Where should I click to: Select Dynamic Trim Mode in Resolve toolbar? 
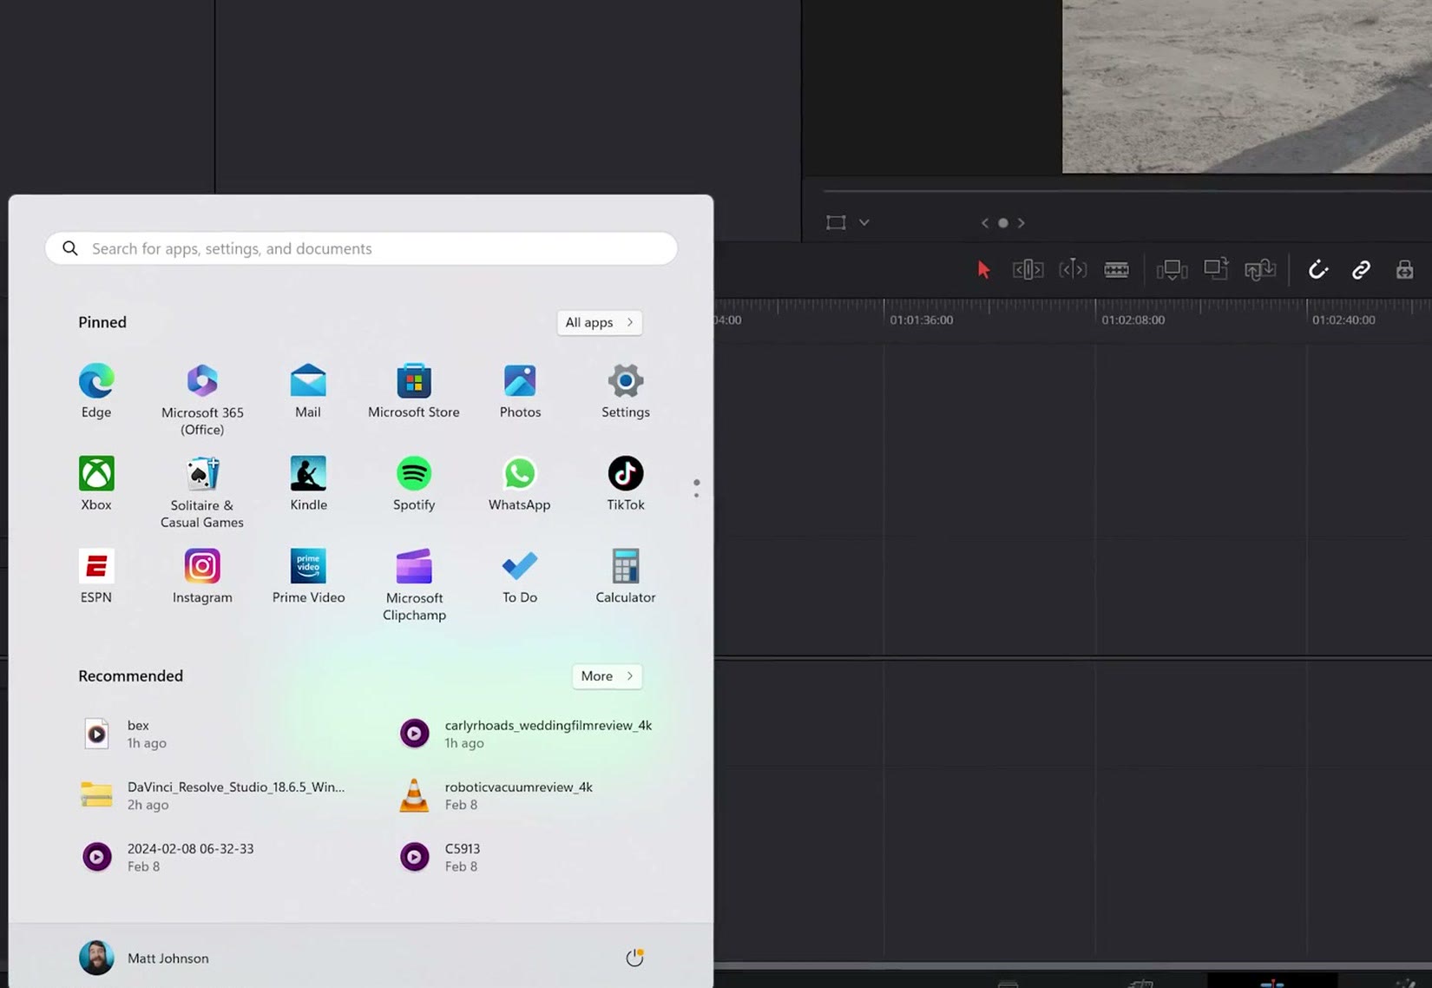[x=1073, y=269]
